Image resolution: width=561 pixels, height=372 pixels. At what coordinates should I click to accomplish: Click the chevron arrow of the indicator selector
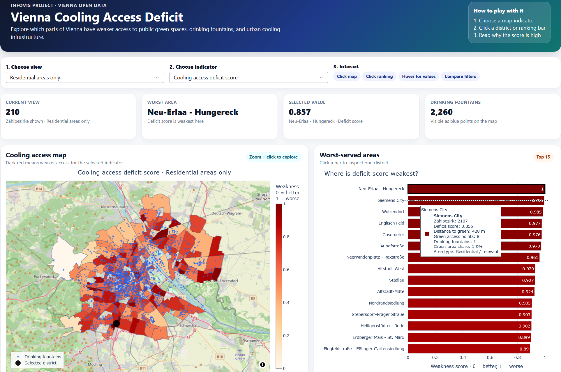tap(321, 78)
